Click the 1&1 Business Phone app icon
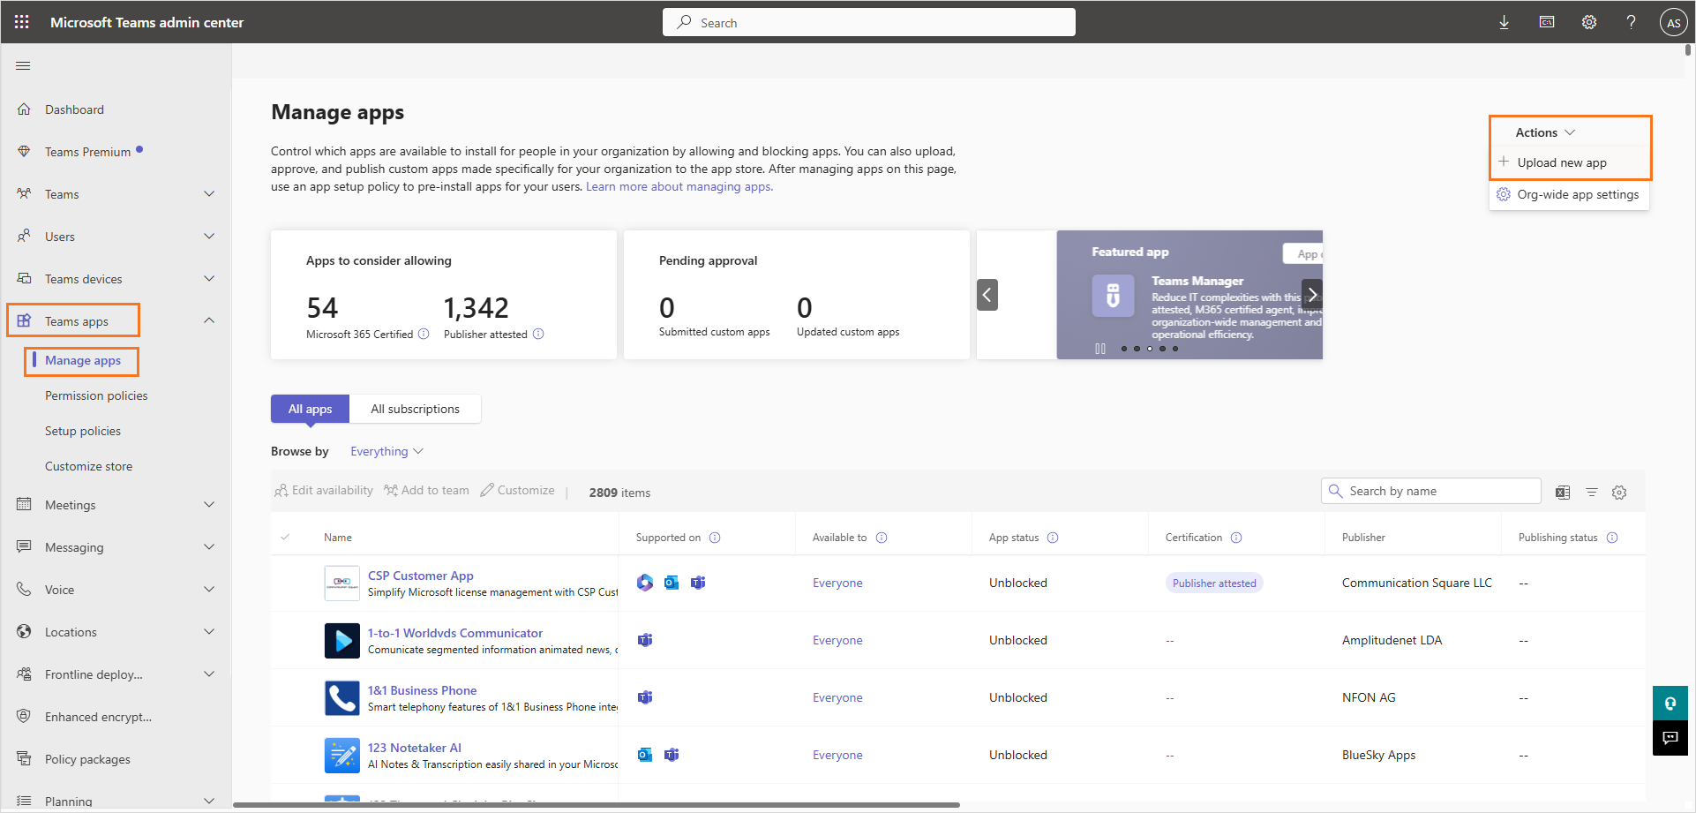The height and width of the screenshot is (813, 1696). (x=342, y=698)
